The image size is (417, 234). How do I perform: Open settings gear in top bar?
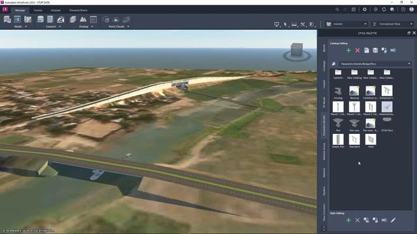click(364, 9)
